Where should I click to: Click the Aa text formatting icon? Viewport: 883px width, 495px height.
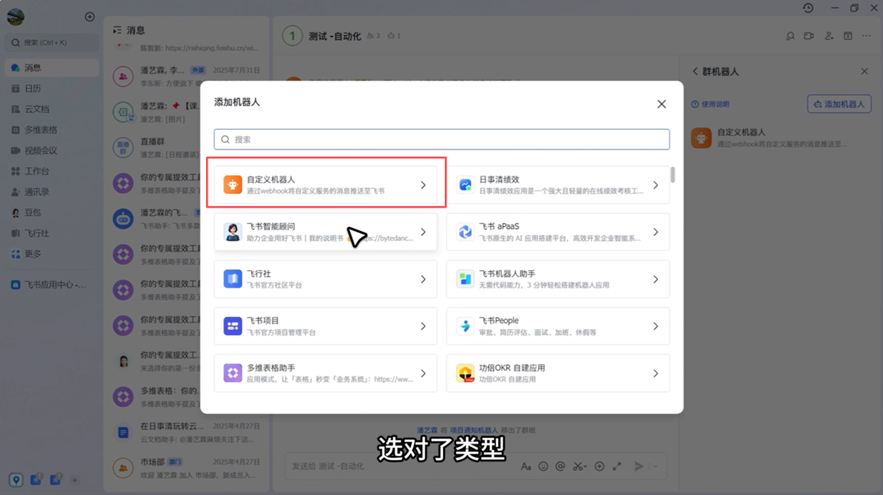[x=526, y=466]
